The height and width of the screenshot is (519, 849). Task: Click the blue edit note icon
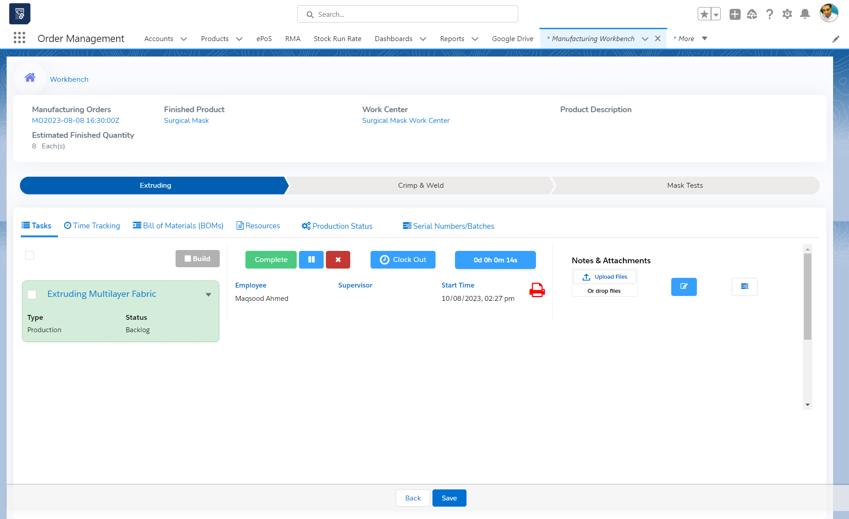coord(684,287)
